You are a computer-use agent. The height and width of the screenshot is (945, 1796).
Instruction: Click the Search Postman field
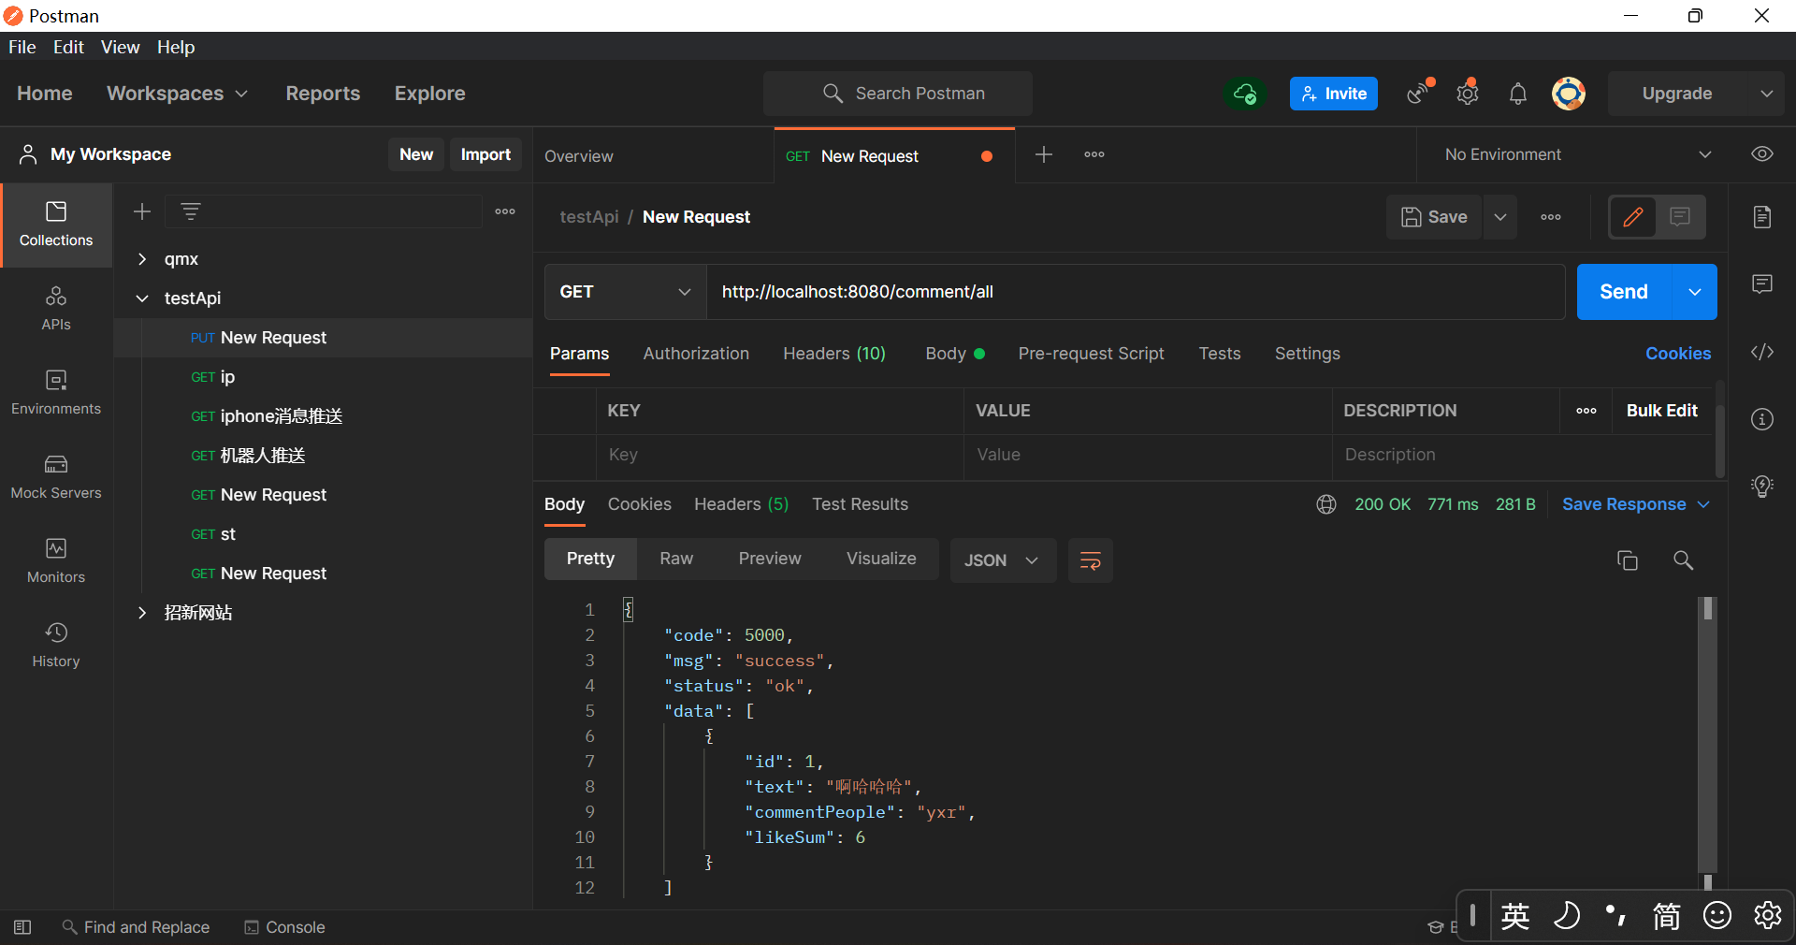[898, 94]
